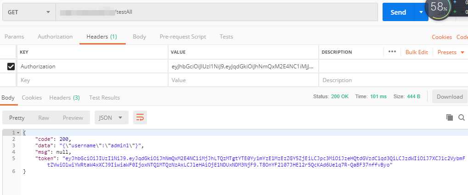This screenshot has height=195, width=468.
Task: Toggle the line wrap icon
Action: point(140,118)
